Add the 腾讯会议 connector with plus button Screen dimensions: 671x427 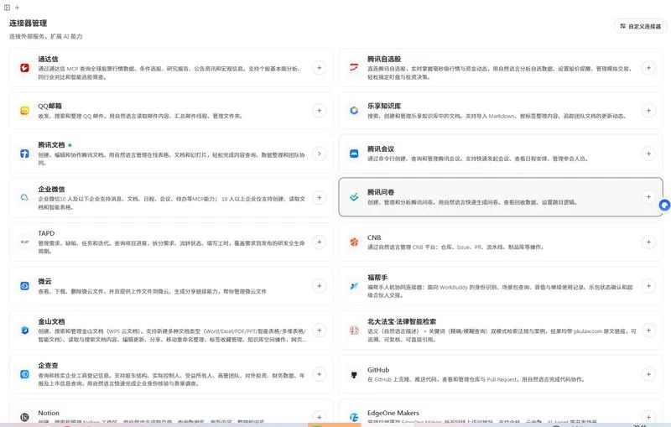(x=648, y=154)
